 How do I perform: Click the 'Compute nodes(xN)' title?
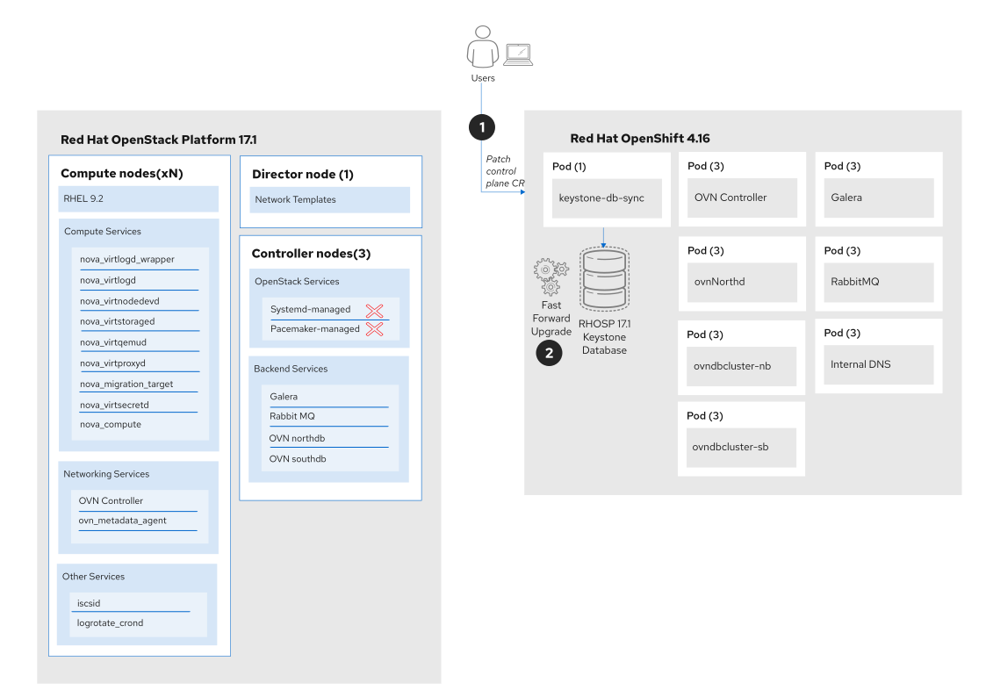(121, 174)
